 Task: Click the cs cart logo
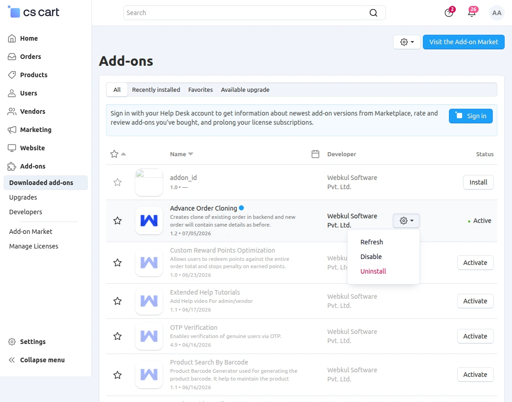tap(33, 12)
